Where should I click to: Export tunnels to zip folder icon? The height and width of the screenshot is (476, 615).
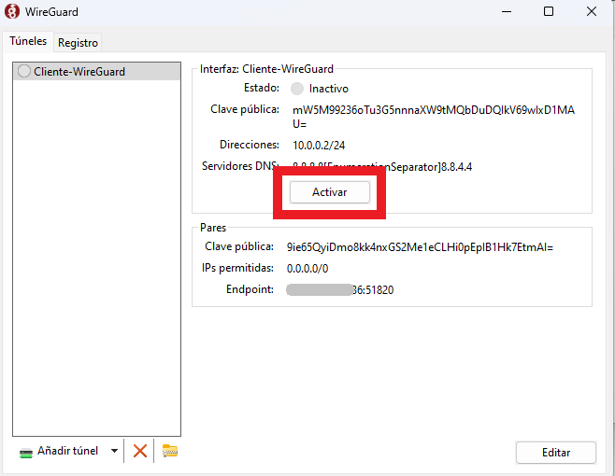coord(170,451)
